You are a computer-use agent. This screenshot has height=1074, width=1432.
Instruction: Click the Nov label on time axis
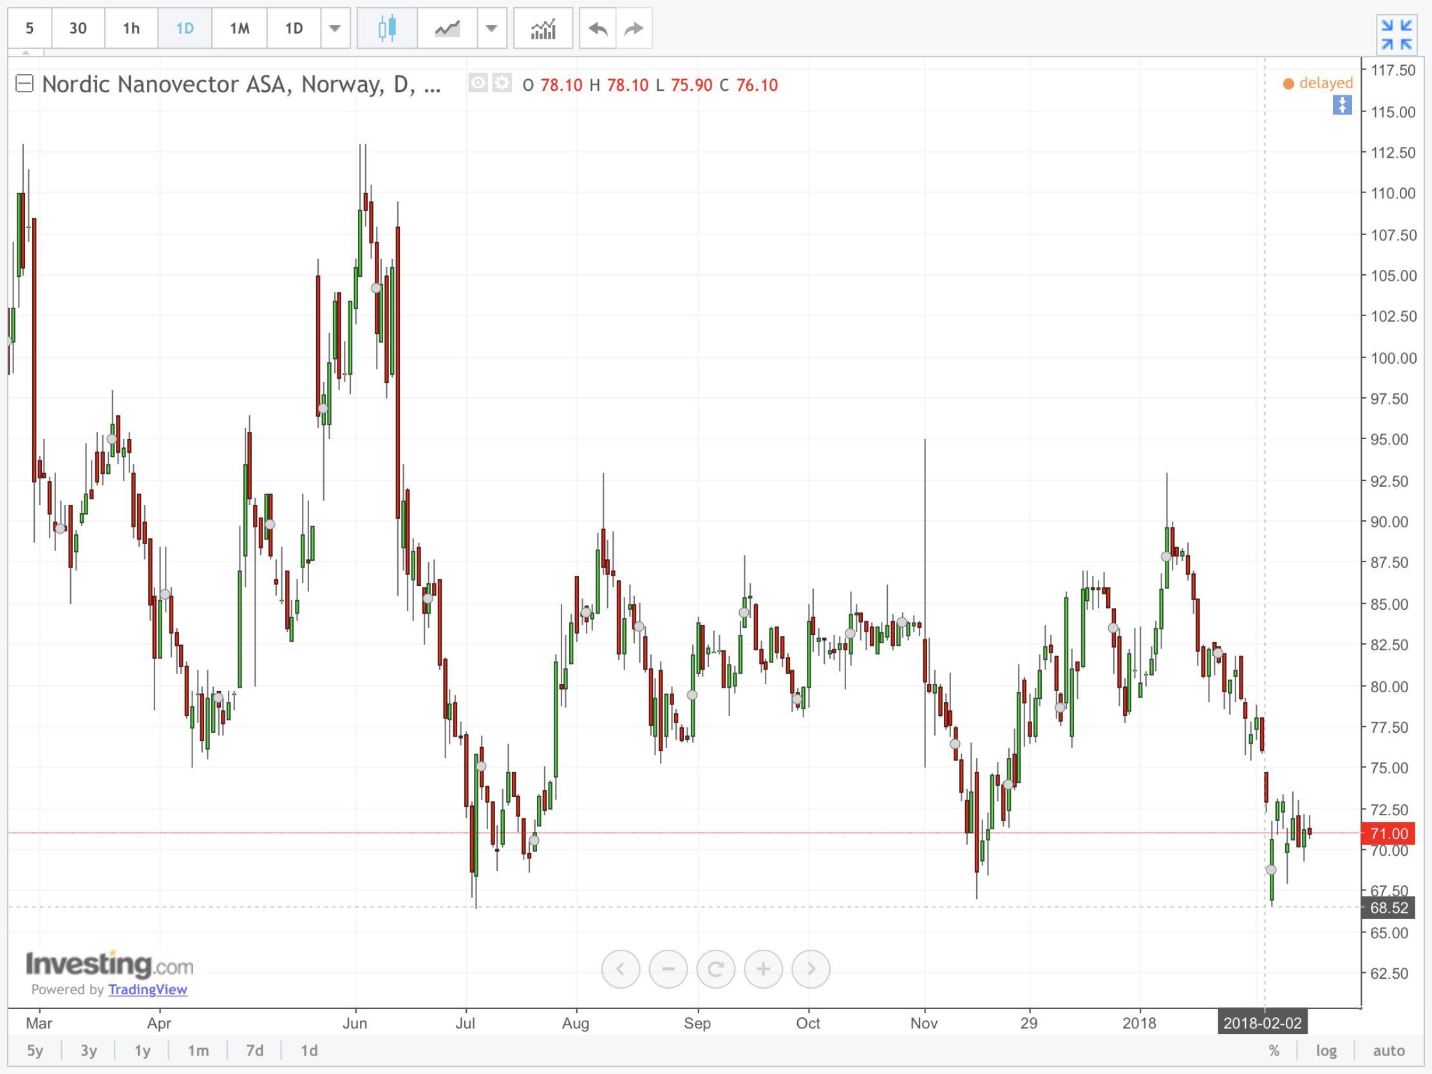click(x=924, y=1023)
